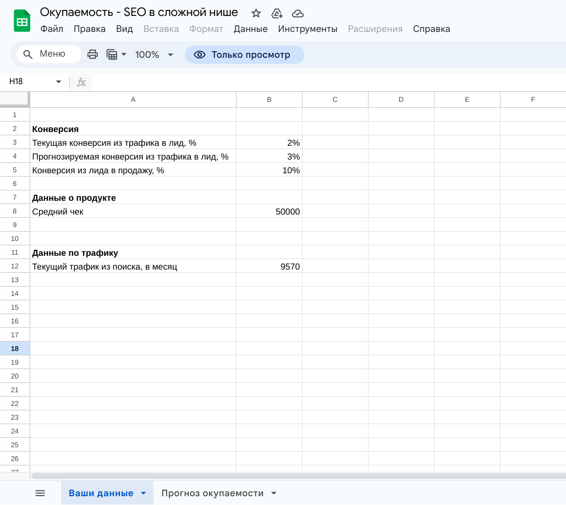Open the Данные menu
Viewport: 566px width, 505px height.
click(250, 29)
